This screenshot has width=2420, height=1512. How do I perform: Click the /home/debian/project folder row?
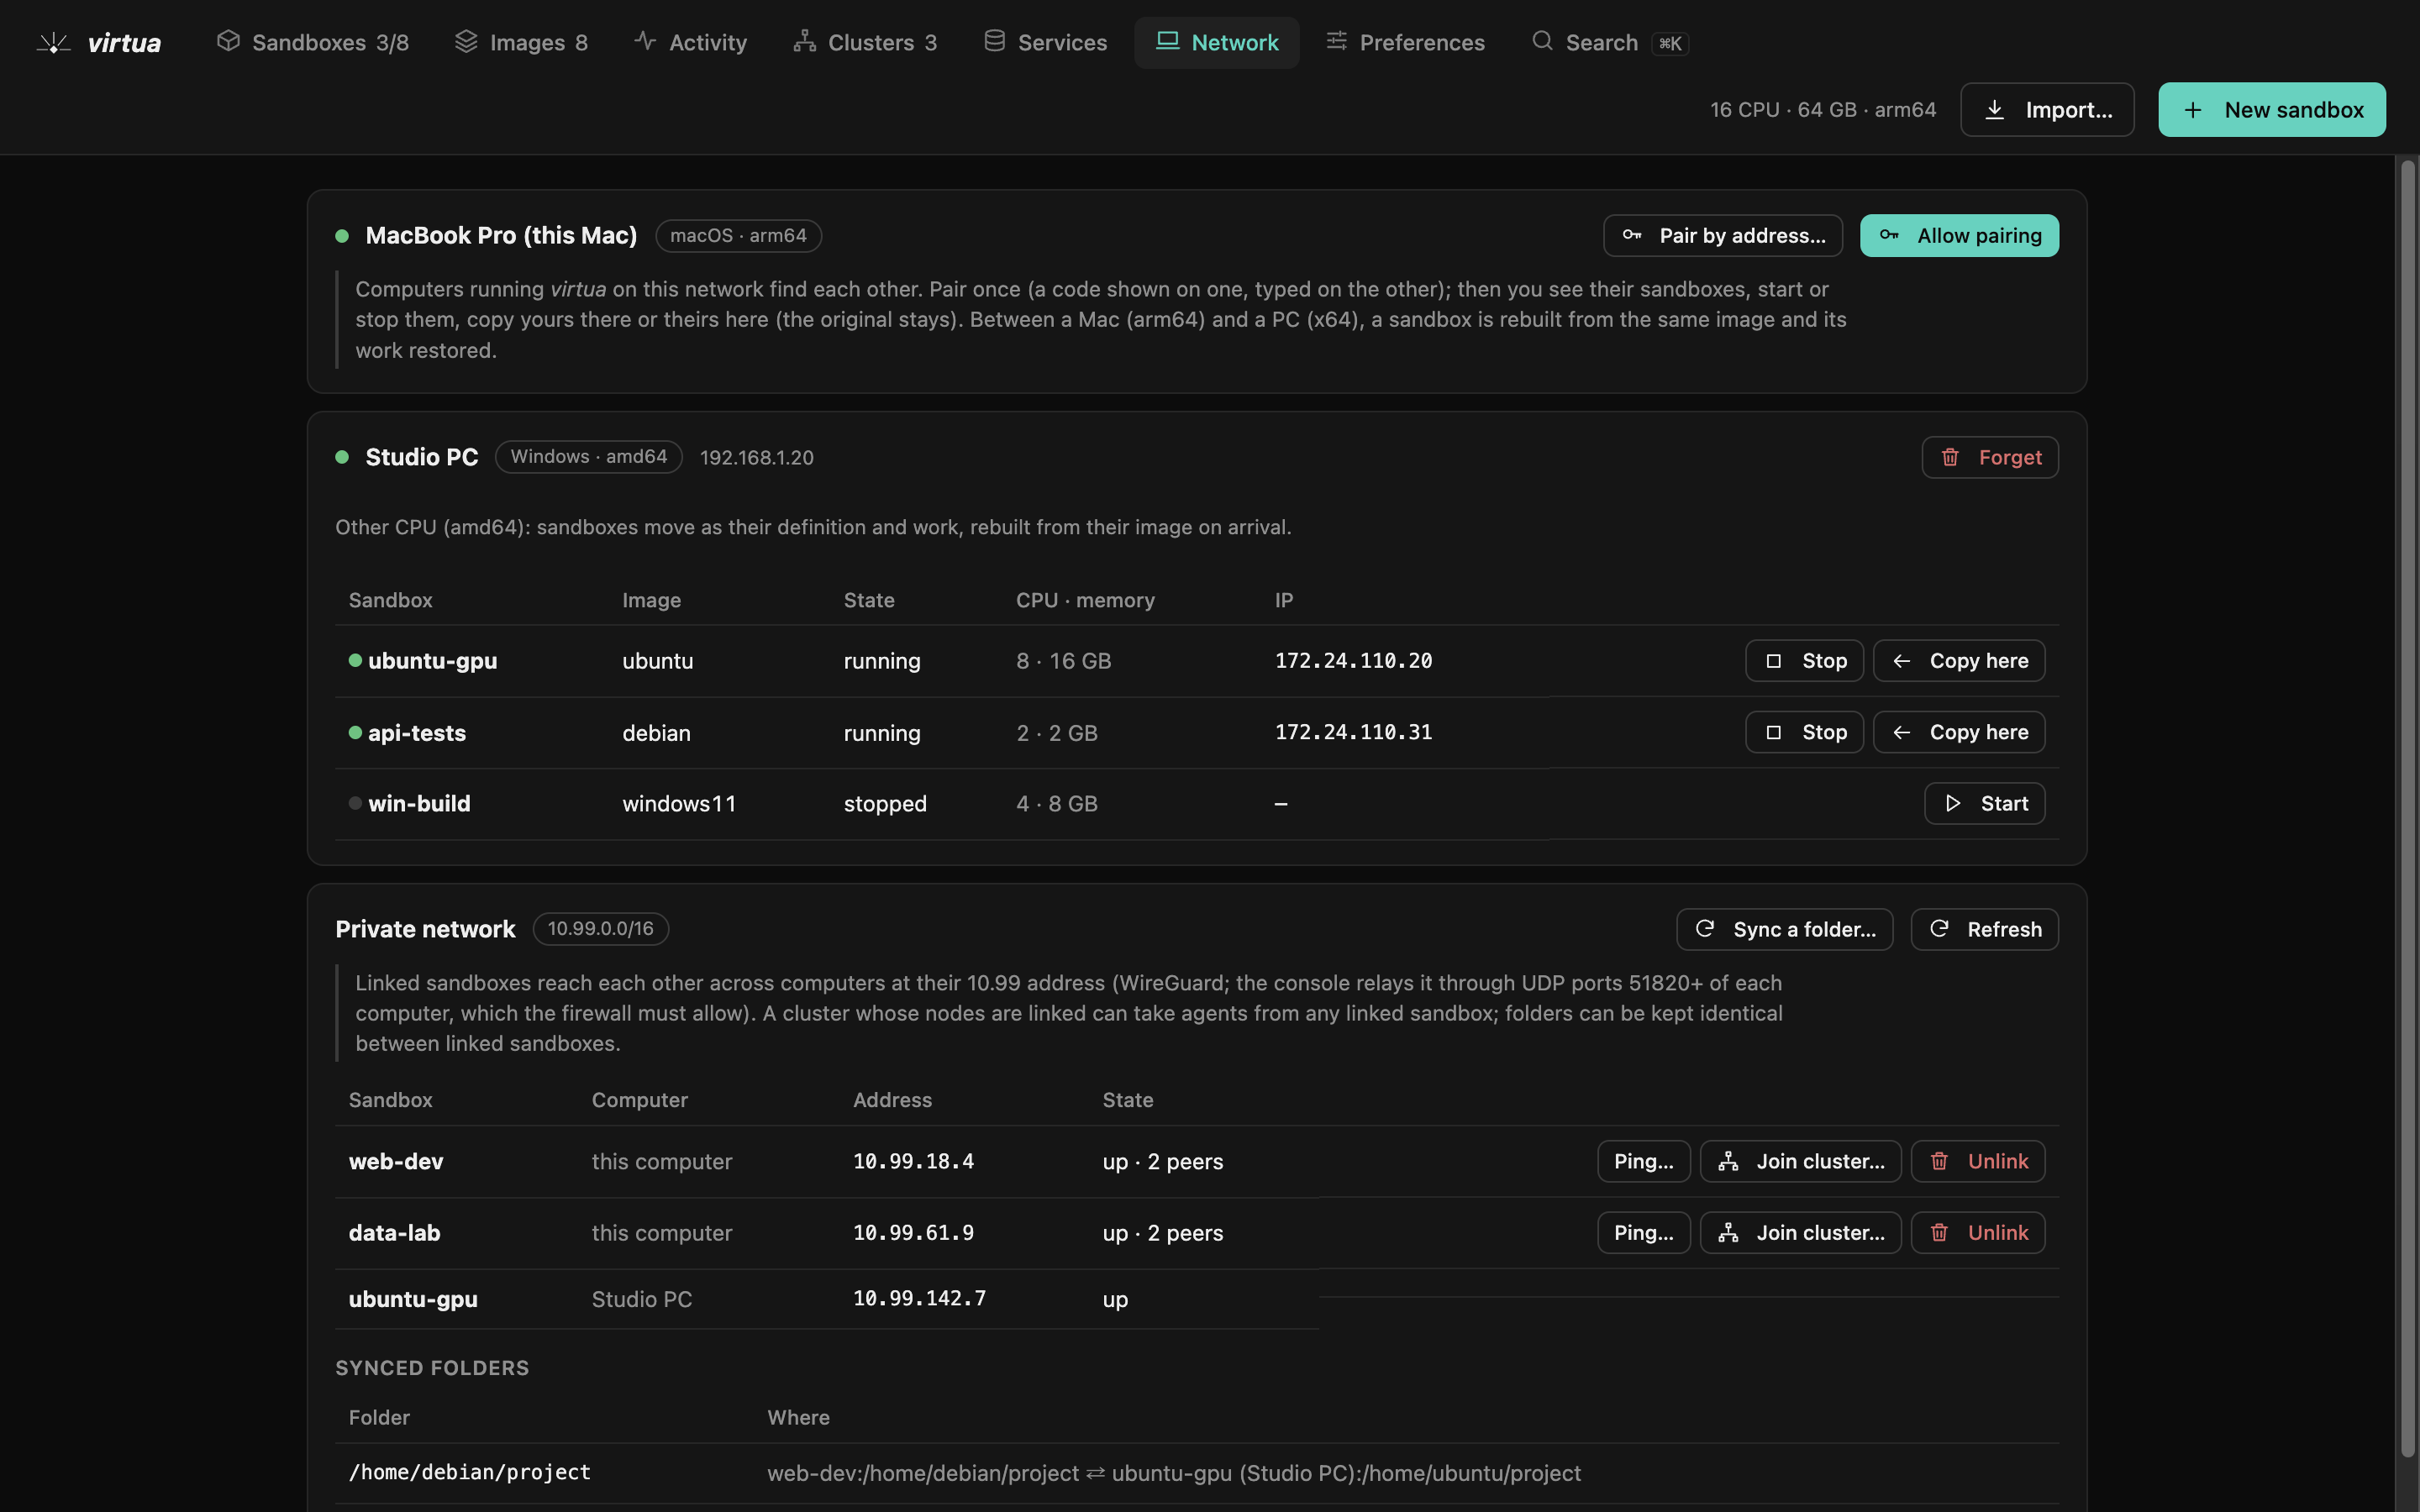(x=1197, y=1473)
